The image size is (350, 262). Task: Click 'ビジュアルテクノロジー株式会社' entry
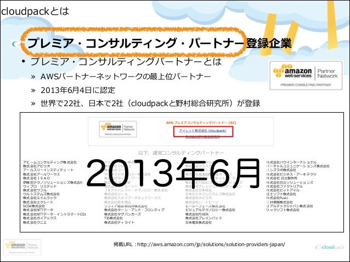(210, 210)
